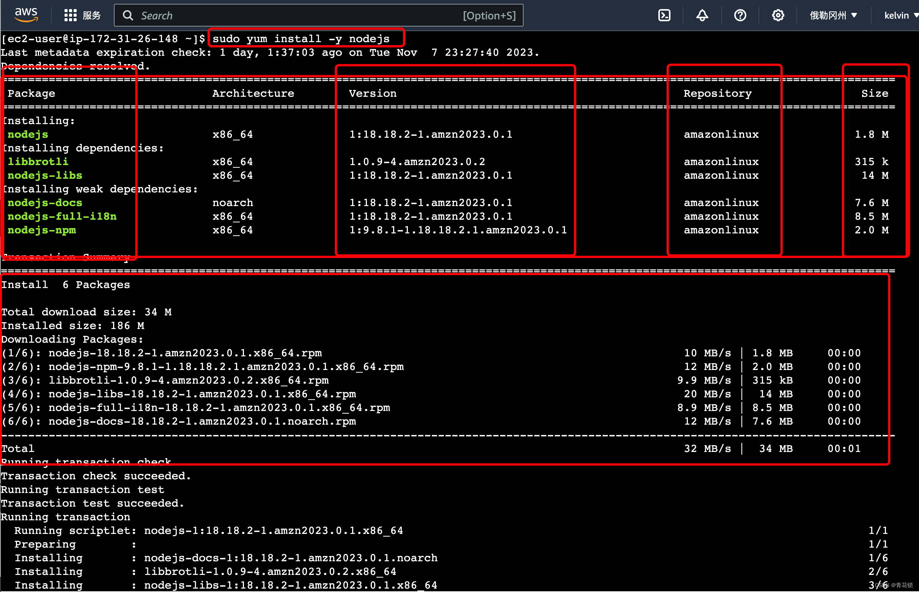Click the command 'sudo yum install -y nodejs'
The width and height of the screenshot is (919, 592).
(x=301, y=39)
